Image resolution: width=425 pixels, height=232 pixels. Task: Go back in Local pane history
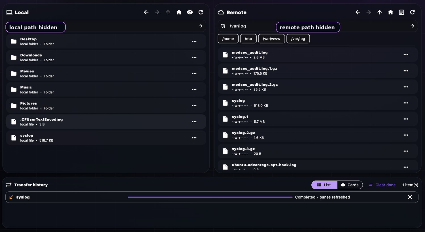click(x=146, y=12)
